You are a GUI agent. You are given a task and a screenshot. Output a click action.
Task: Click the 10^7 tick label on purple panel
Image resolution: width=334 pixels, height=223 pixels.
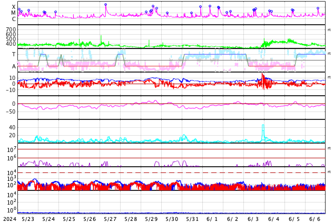12,149
